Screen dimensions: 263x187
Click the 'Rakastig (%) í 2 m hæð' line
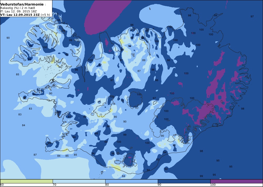[x=17, y=8]
